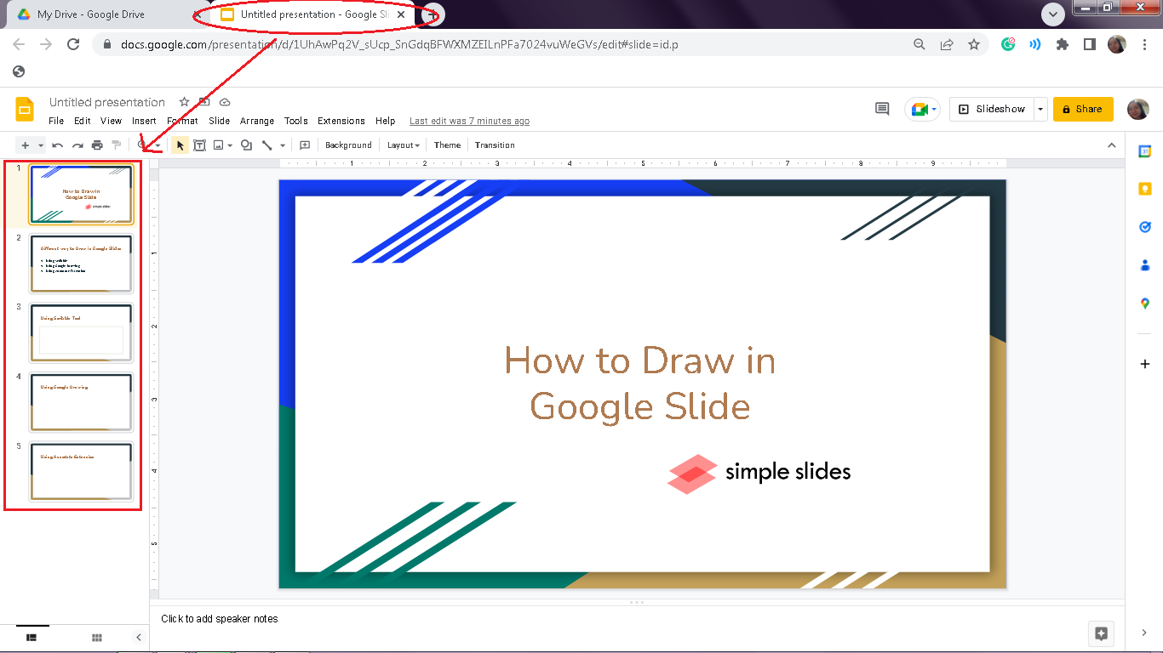Show the side panel chevron
The height and width of the screenshot is (653, 1163).
[1145, 633]
